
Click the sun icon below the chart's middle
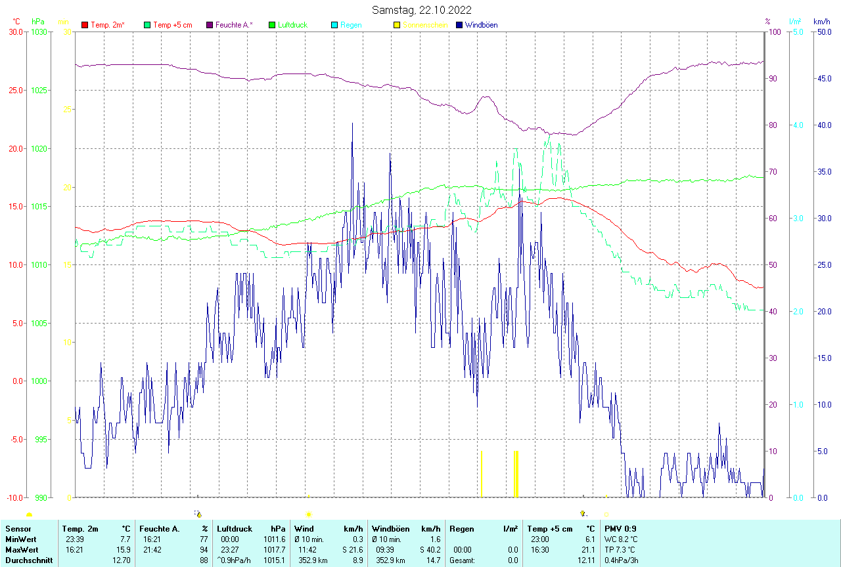click(309, 514)
